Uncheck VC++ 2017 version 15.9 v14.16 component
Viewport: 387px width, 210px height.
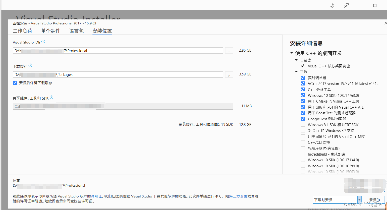303,83
